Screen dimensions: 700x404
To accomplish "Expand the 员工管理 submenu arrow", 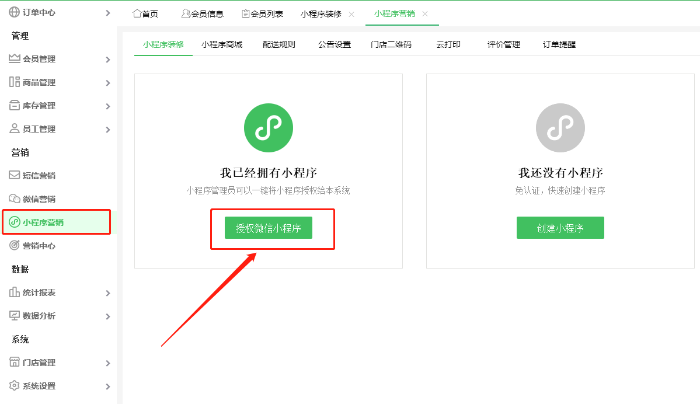I will tap(108, 130).
